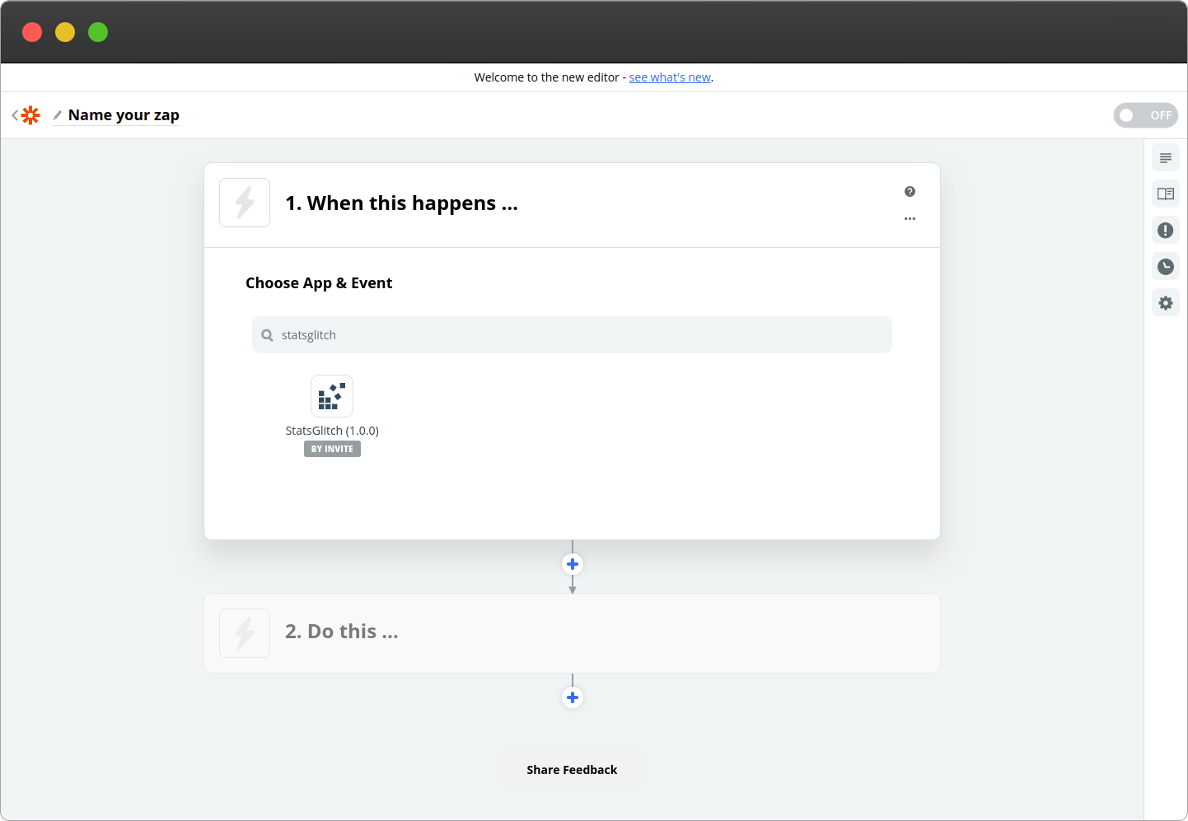Select the StatsGlitch app icon
1188x821 pixels.
(332, 396)
